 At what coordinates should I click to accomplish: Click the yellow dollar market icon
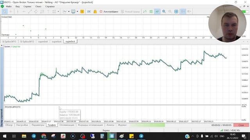click(82, 11)
